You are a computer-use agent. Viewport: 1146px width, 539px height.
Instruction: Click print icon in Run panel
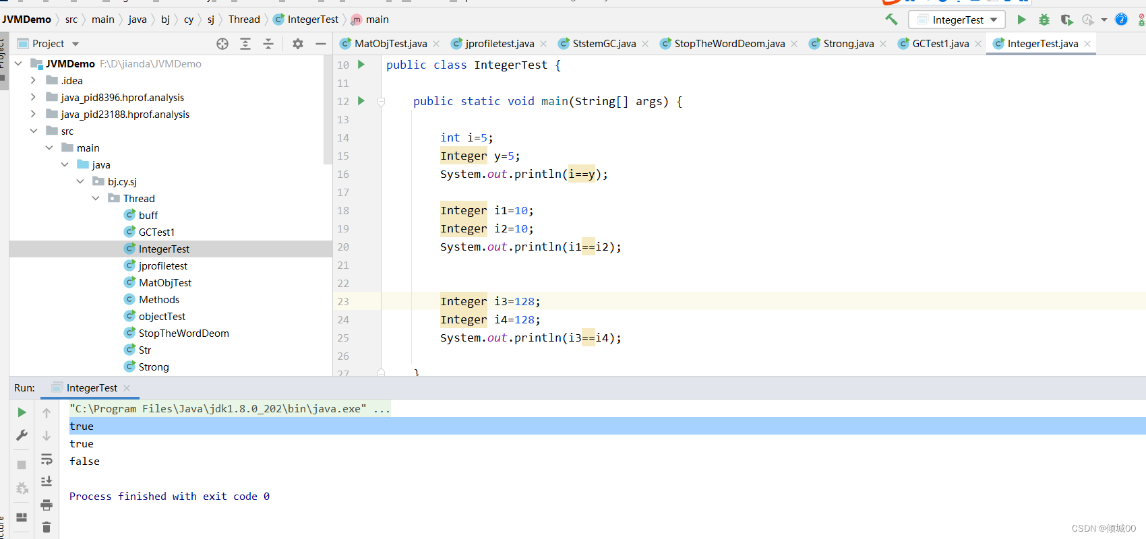47,505
